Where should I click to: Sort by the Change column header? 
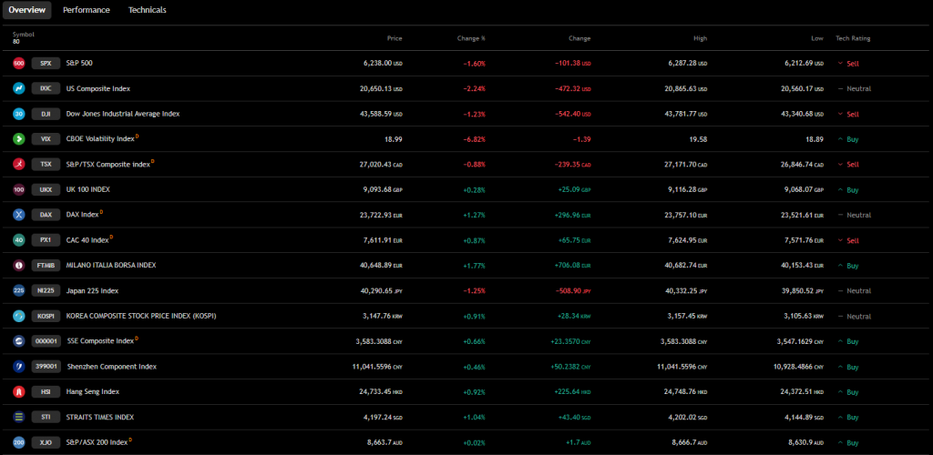point(579,38)
